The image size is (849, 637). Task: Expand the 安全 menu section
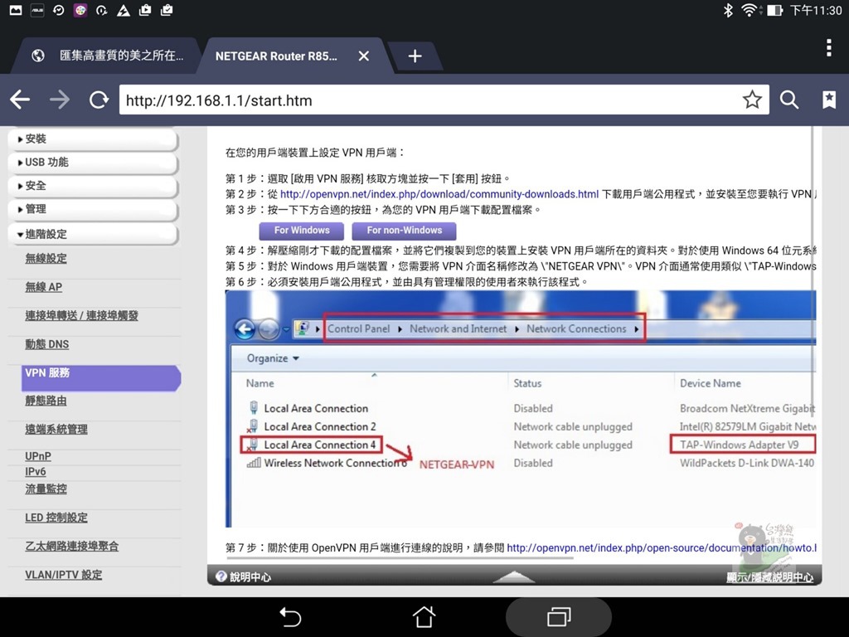coord(93,186)
